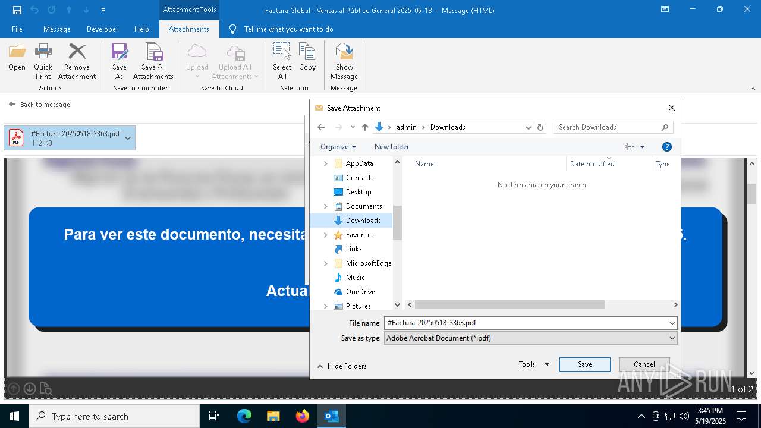The image size is (761, 428).
Task: Open recent locations dropdown in dialog
Action: pyautogui.click(x=353, y=127)
